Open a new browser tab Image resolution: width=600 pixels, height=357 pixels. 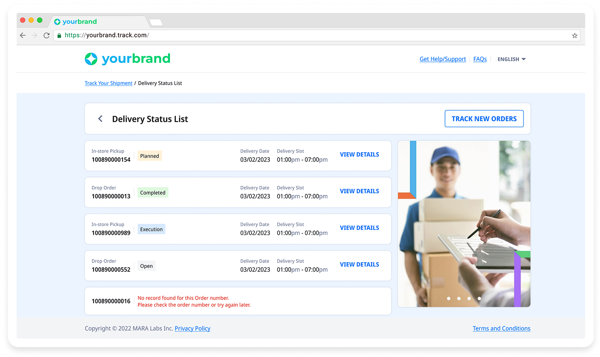point(156,22)
